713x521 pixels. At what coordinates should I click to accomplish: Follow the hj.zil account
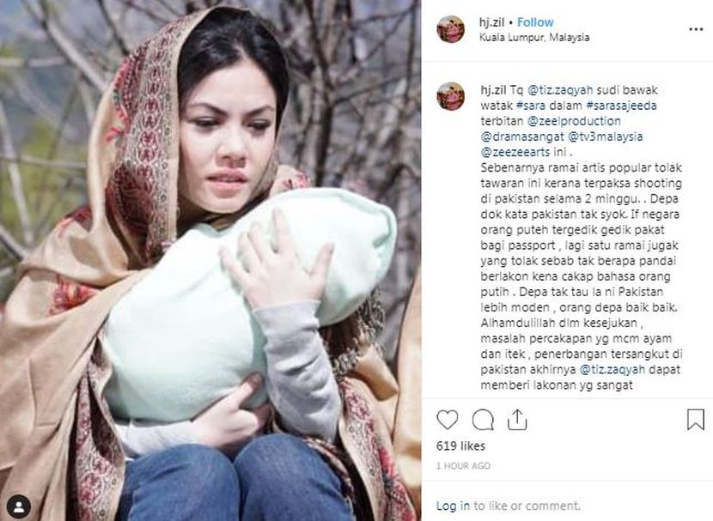coord(535,22)
